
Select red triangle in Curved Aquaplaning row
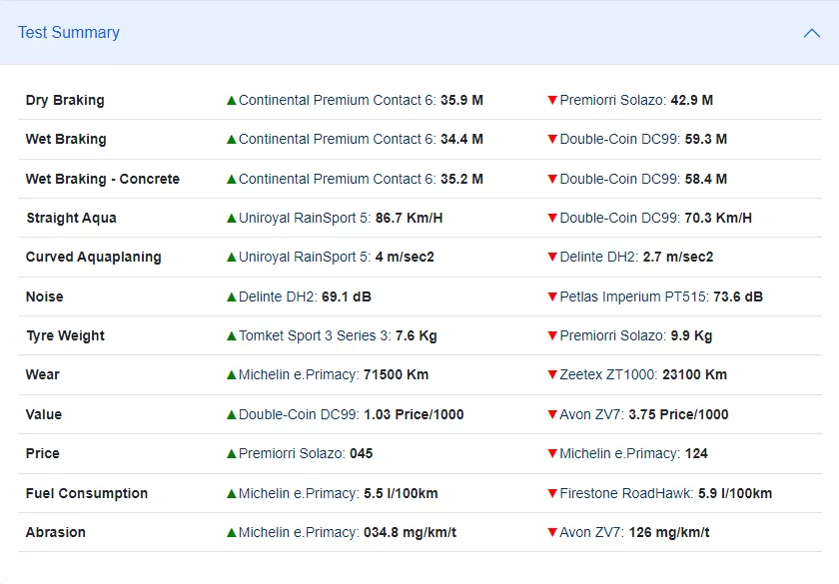[x=552, y=257]
